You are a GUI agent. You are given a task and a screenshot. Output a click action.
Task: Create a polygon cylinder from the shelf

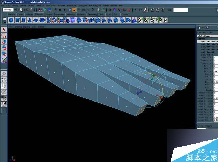[23, 20]
